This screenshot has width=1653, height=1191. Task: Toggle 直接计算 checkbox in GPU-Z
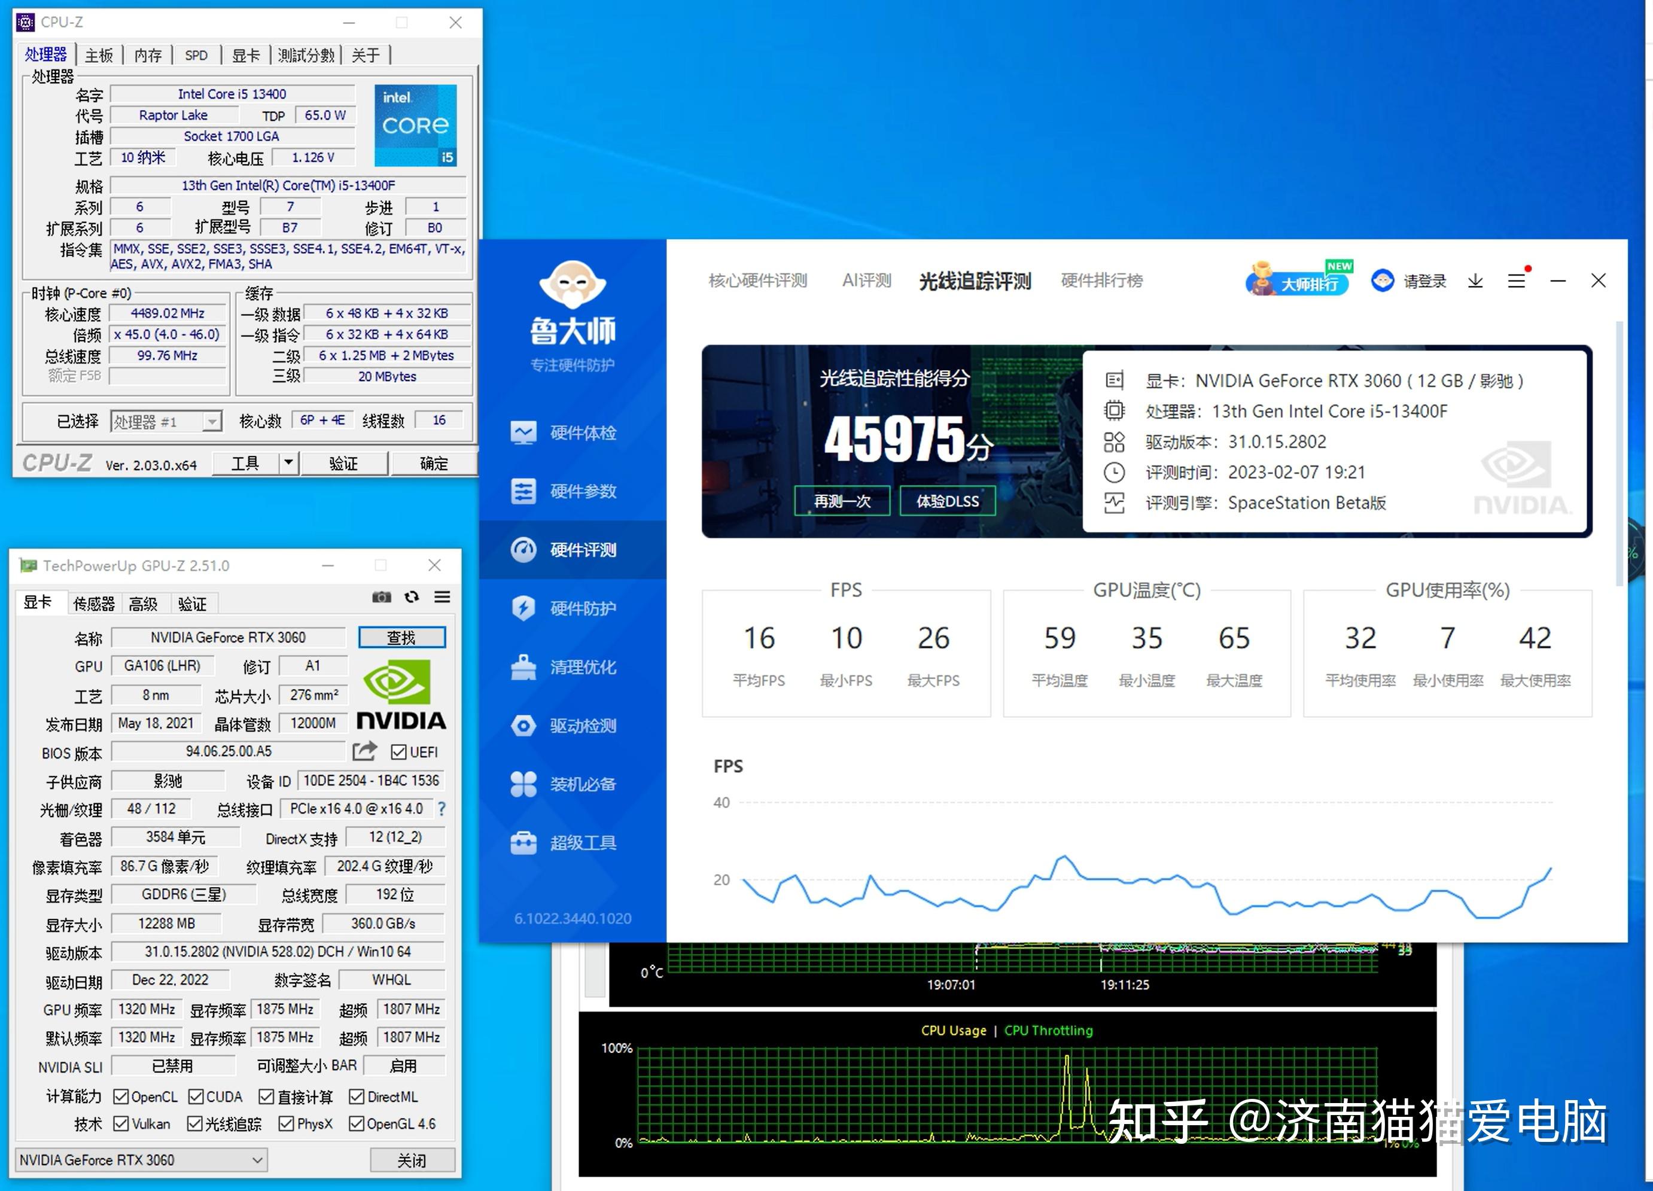[267, 1097]
